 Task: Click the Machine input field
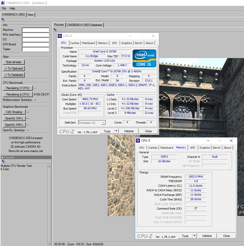[36, 30]
